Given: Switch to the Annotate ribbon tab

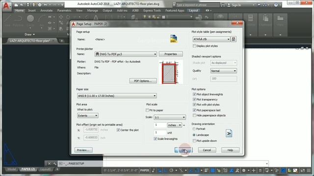Looking at the screenshot, I should tap(47, 11).
